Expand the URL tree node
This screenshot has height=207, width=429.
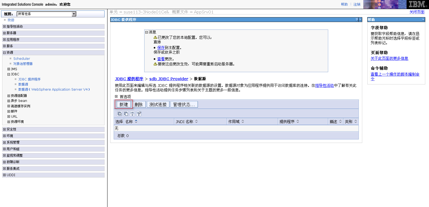coord(9,117)
